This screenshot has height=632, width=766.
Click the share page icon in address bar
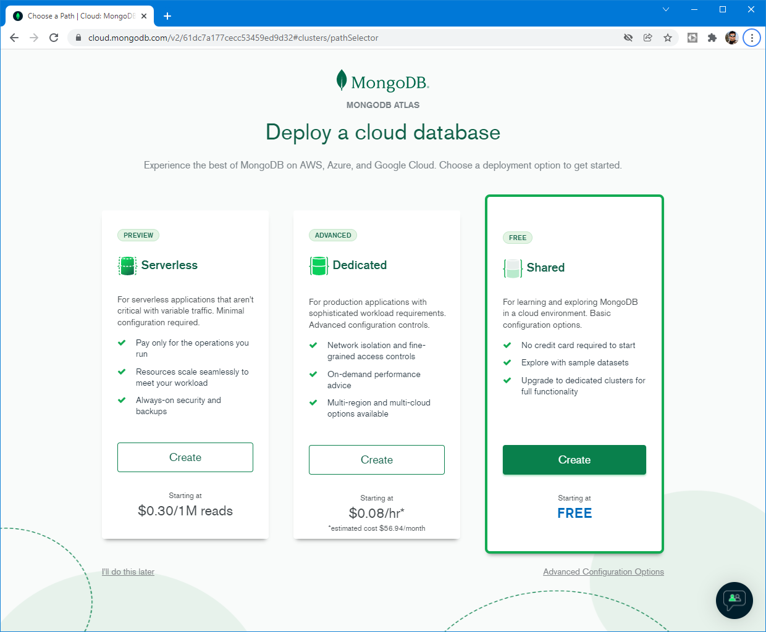(647, 38)
